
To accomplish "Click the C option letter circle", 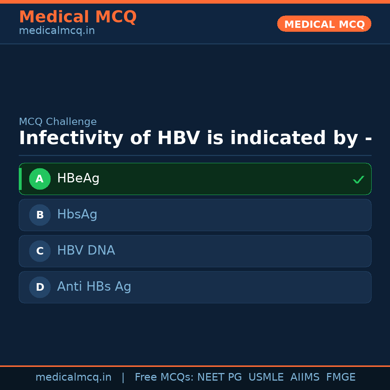I will point(40,251).
